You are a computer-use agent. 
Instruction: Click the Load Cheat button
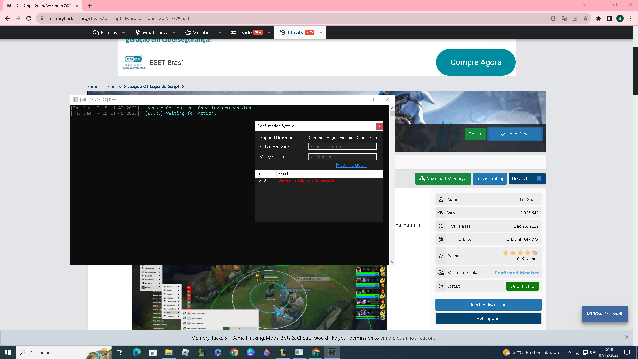515,134
